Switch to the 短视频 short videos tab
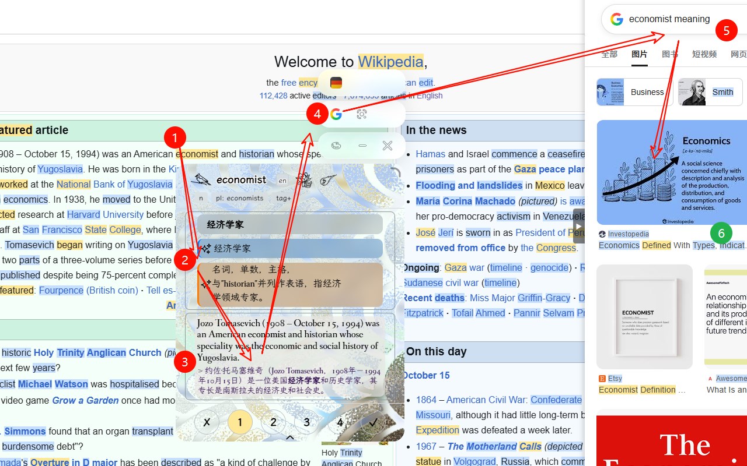Screen dimensions: 747x466 pos(704,54)
